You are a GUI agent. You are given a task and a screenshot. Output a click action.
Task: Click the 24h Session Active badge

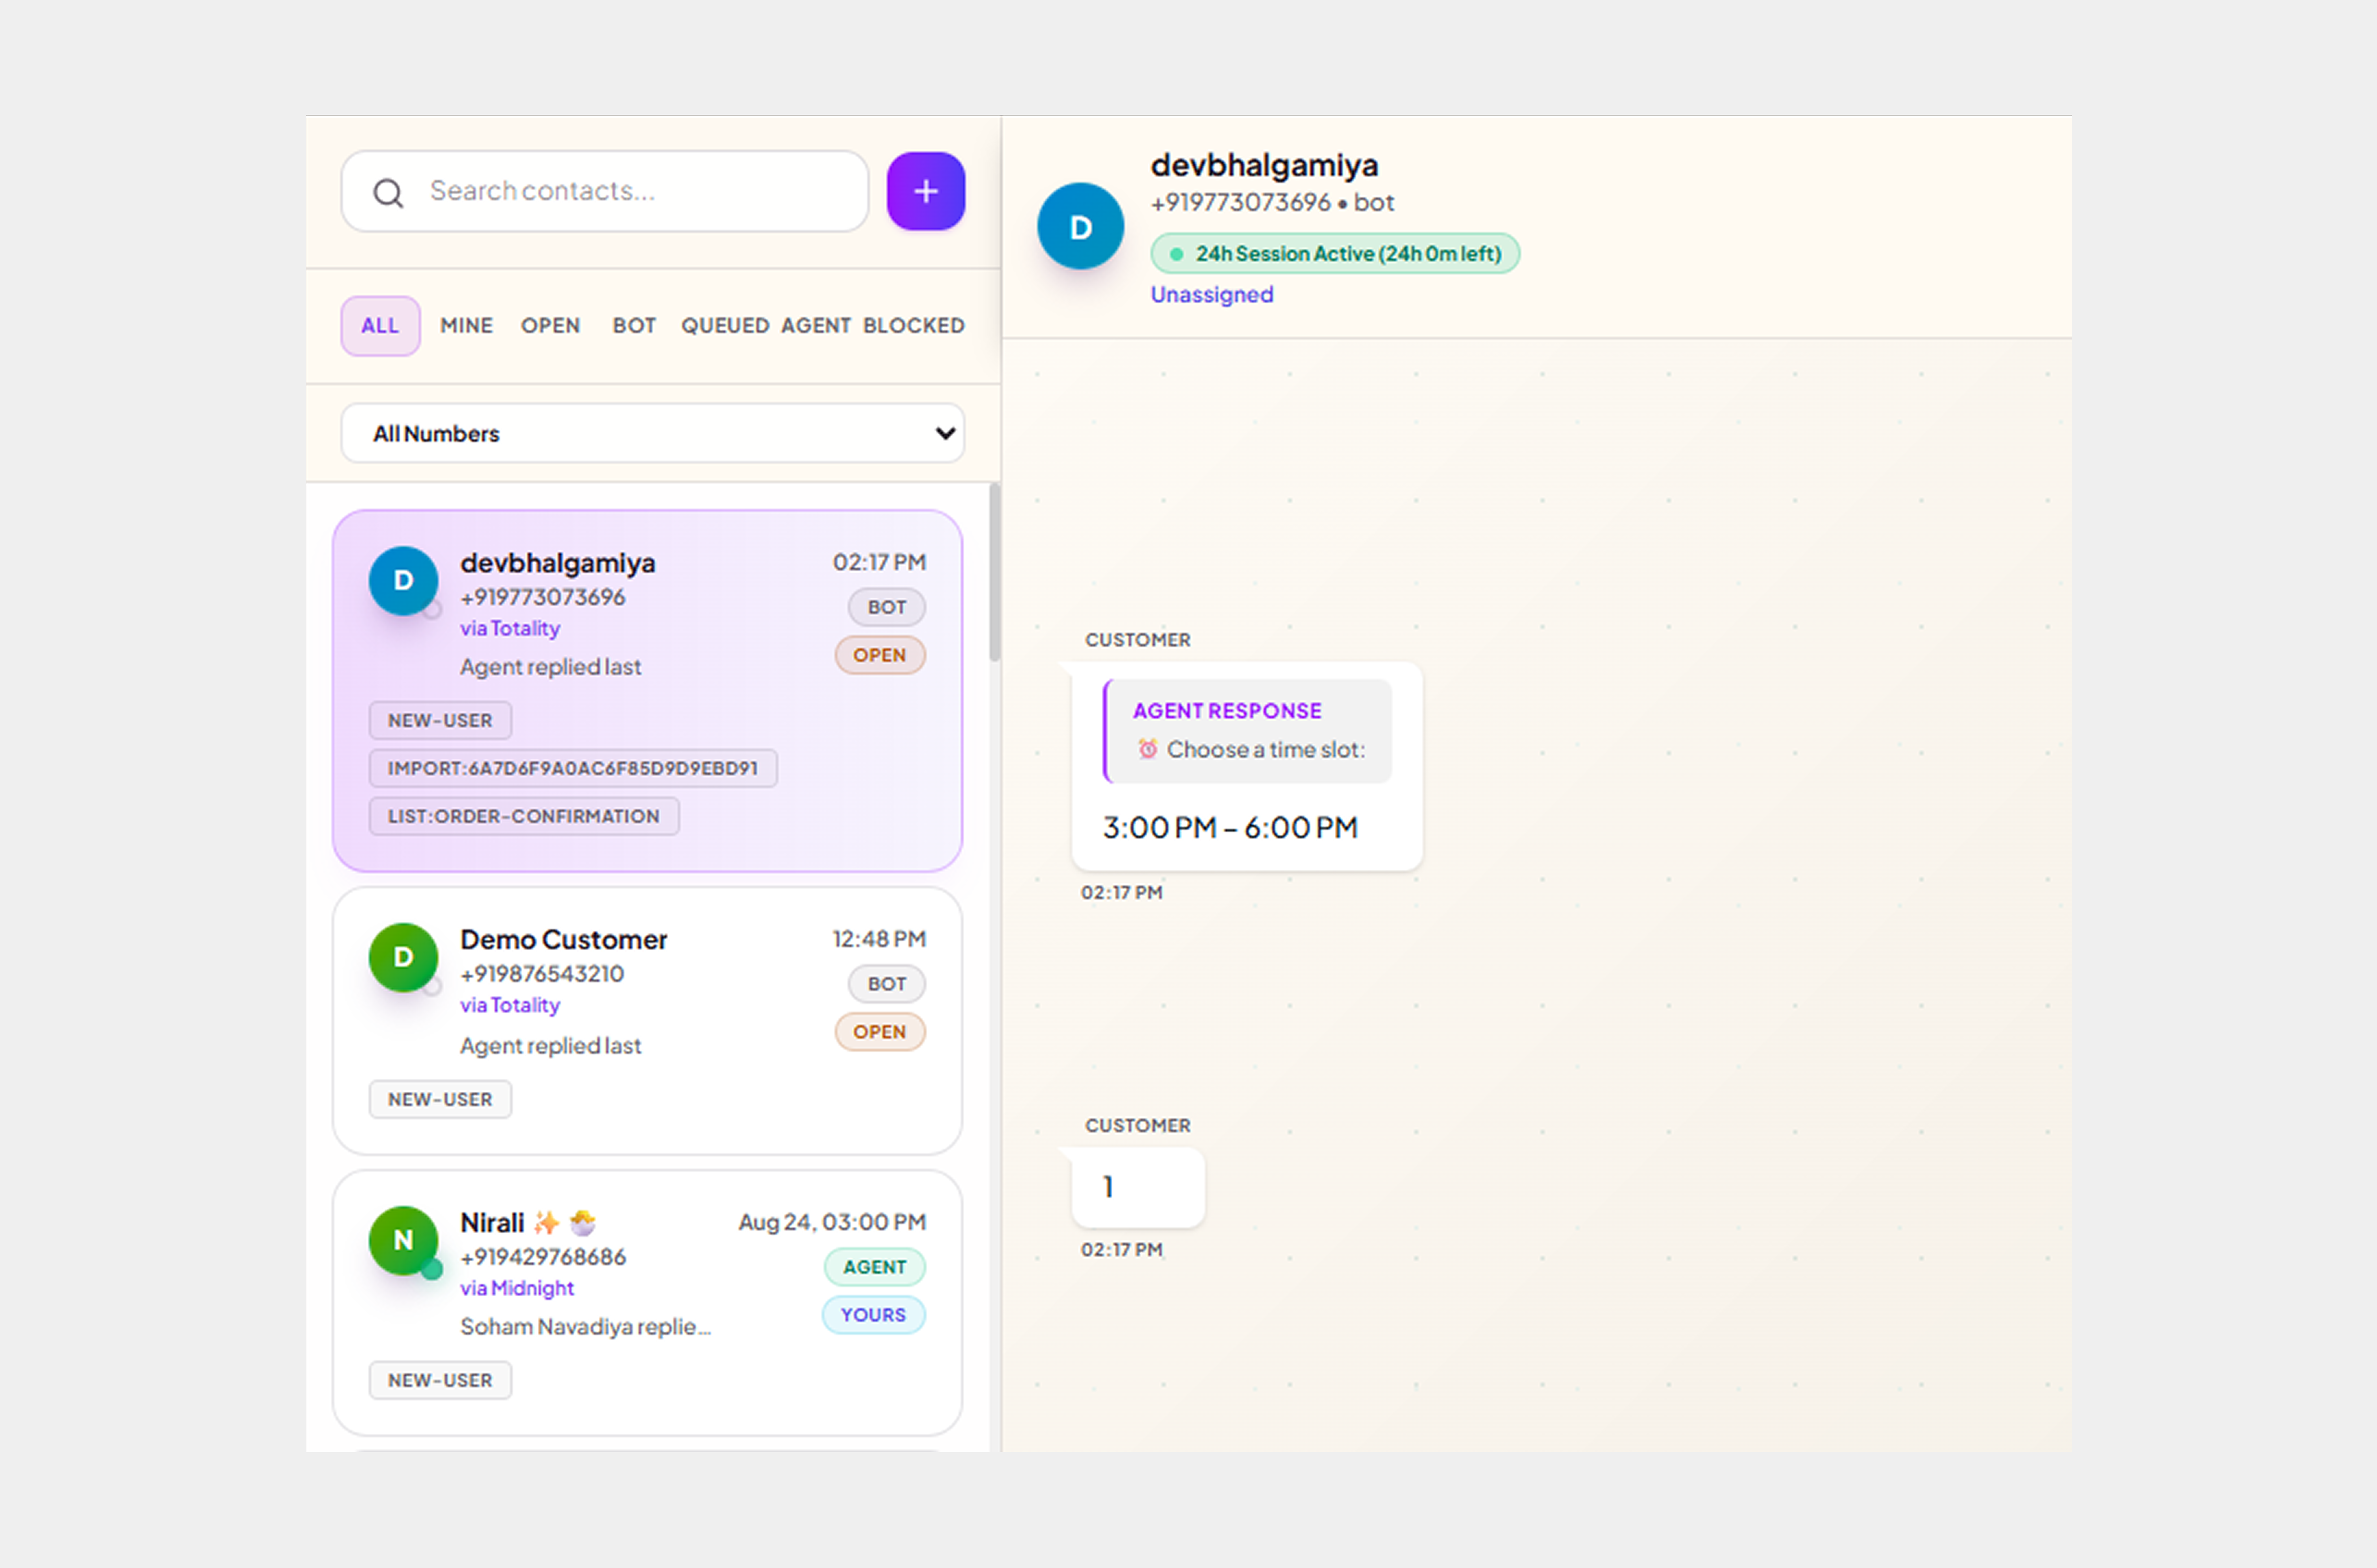click(x=1335, y=254)
